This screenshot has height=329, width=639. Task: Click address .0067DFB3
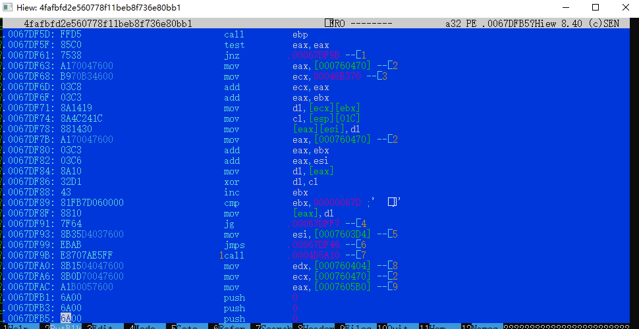coord(28,309)
